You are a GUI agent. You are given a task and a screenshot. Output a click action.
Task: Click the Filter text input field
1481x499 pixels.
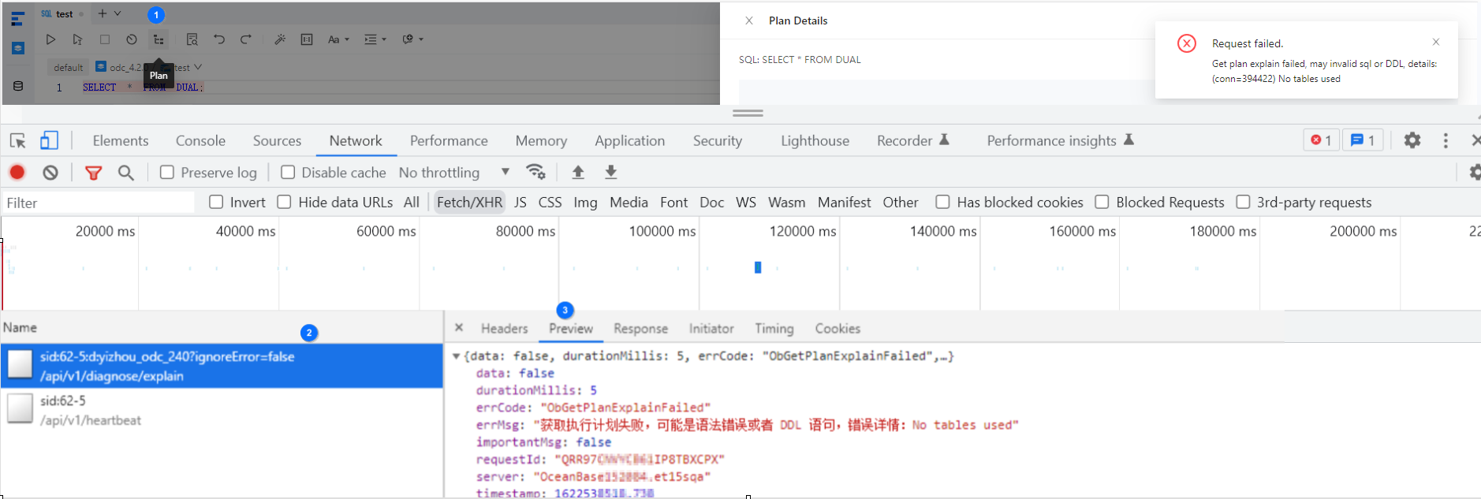pos(99,203)
